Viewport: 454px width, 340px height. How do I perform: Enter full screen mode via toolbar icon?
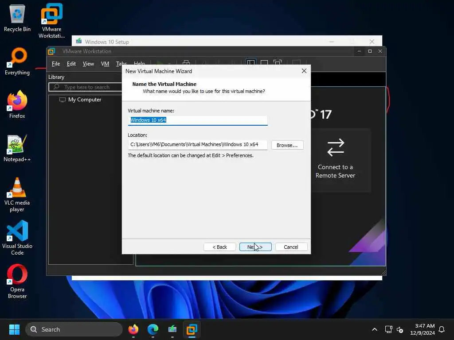pyautogui.click(x=278, y=62)
